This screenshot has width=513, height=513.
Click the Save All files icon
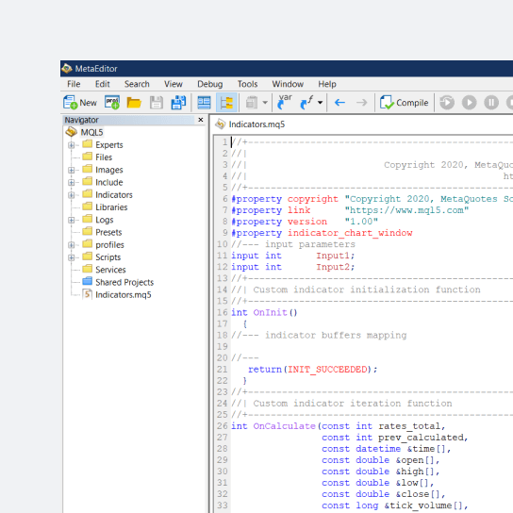(x=178, y=103)
